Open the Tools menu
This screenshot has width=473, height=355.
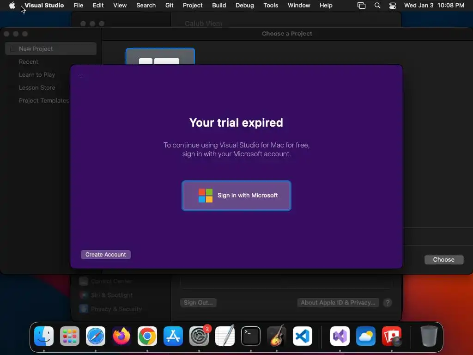(271, 6)
